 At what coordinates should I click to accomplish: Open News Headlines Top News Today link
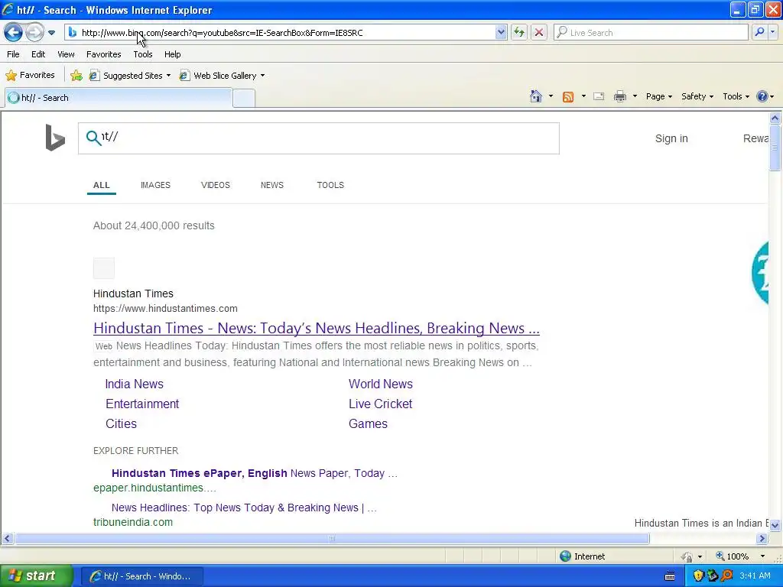pos(244,508)
